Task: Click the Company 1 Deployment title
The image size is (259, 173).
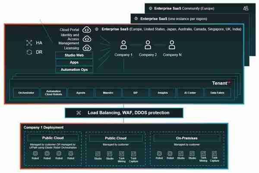Action: point(44,127)
